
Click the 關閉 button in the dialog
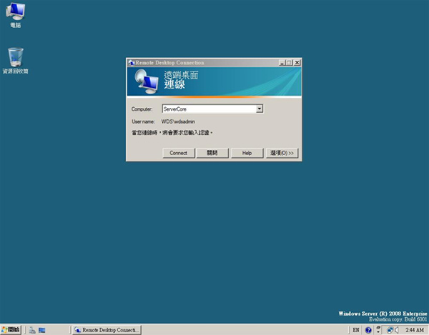click(x=212, y=153)
